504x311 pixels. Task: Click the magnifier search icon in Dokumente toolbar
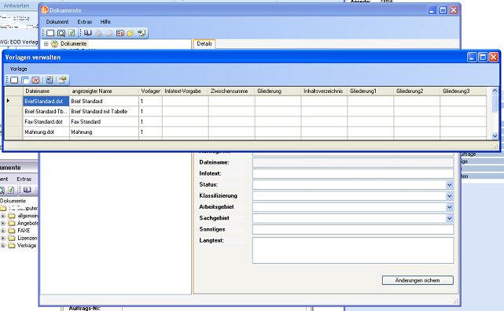[61, 33]
